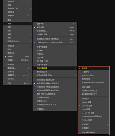Image resolution: width=115 pixels, height=136 pixels.
Task: Expand 線上字幕搜尋 submenu
Action: coord(55,65)
